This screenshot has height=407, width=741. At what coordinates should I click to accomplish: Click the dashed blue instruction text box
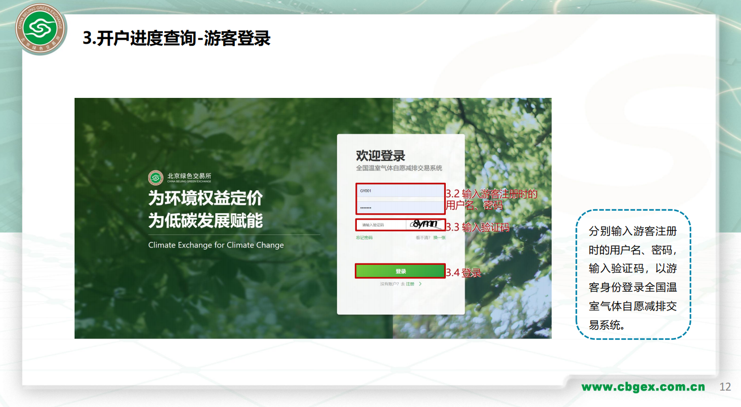(x=633, y=275)
